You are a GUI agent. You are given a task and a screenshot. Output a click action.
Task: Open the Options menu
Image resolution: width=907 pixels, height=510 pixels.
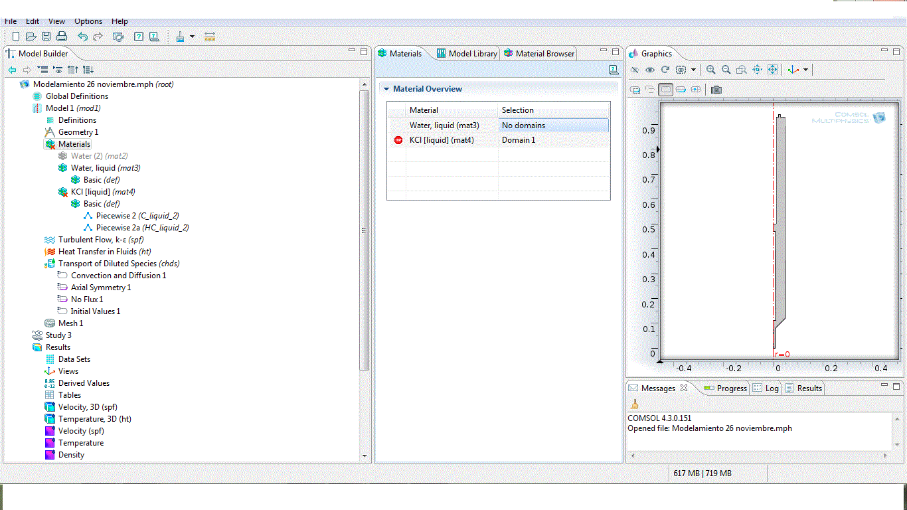(88, 21)
